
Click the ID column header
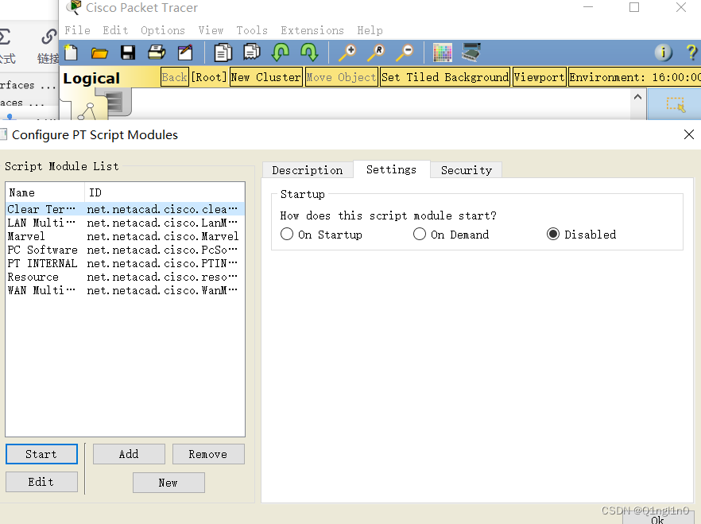165,192
